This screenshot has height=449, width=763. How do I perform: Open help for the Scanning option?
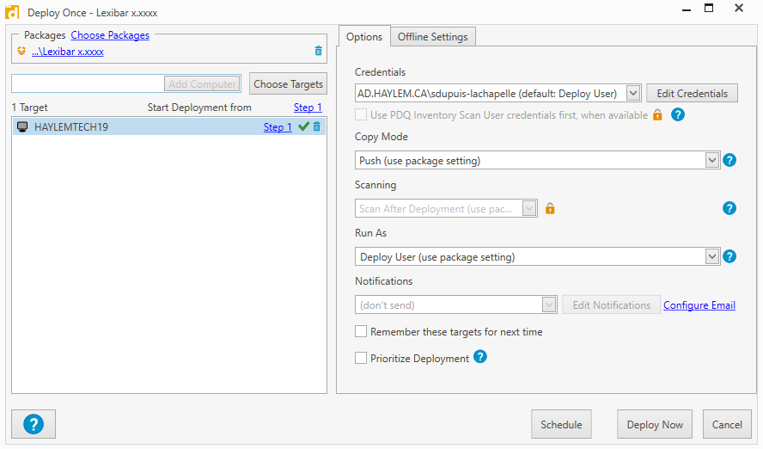coord(730,208)
